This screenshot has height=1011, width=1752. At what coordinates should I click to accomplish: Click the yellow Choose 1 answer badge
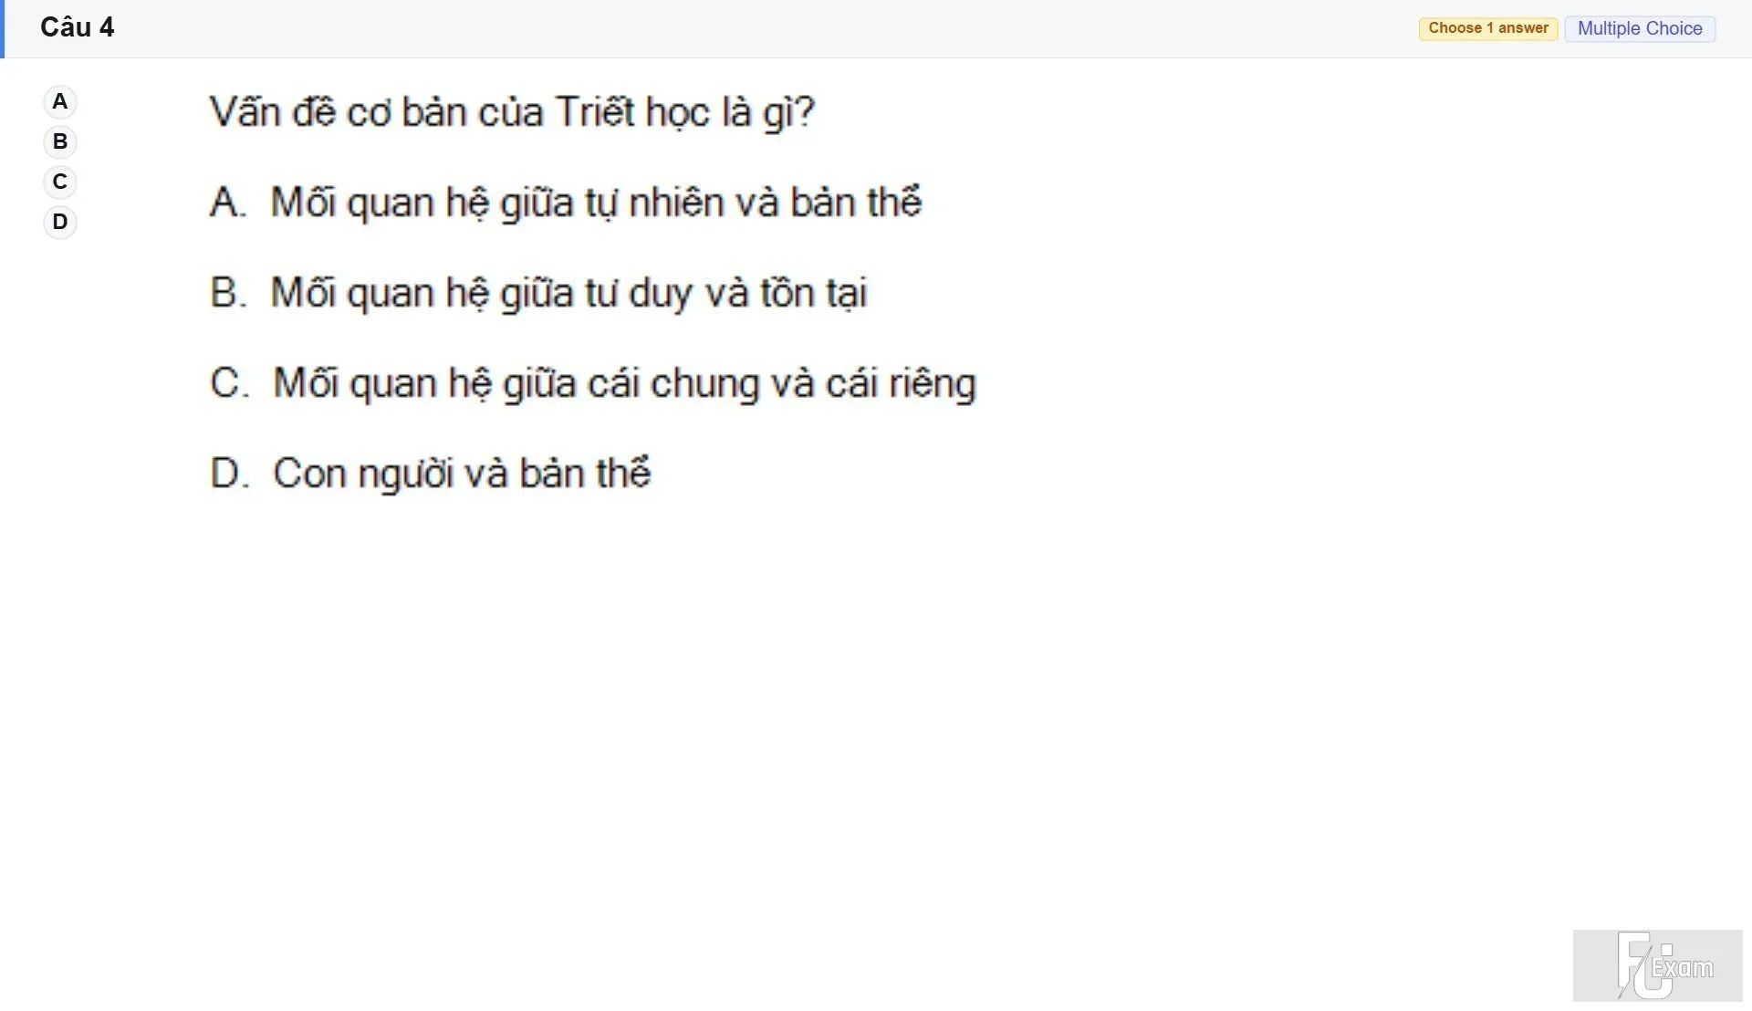[1488, 28]
